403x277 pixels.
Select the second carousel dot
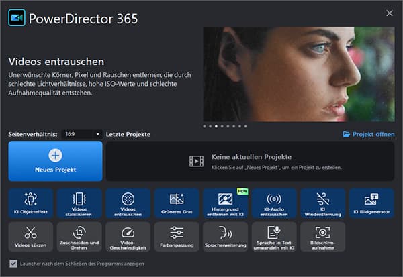pos(210,126)
